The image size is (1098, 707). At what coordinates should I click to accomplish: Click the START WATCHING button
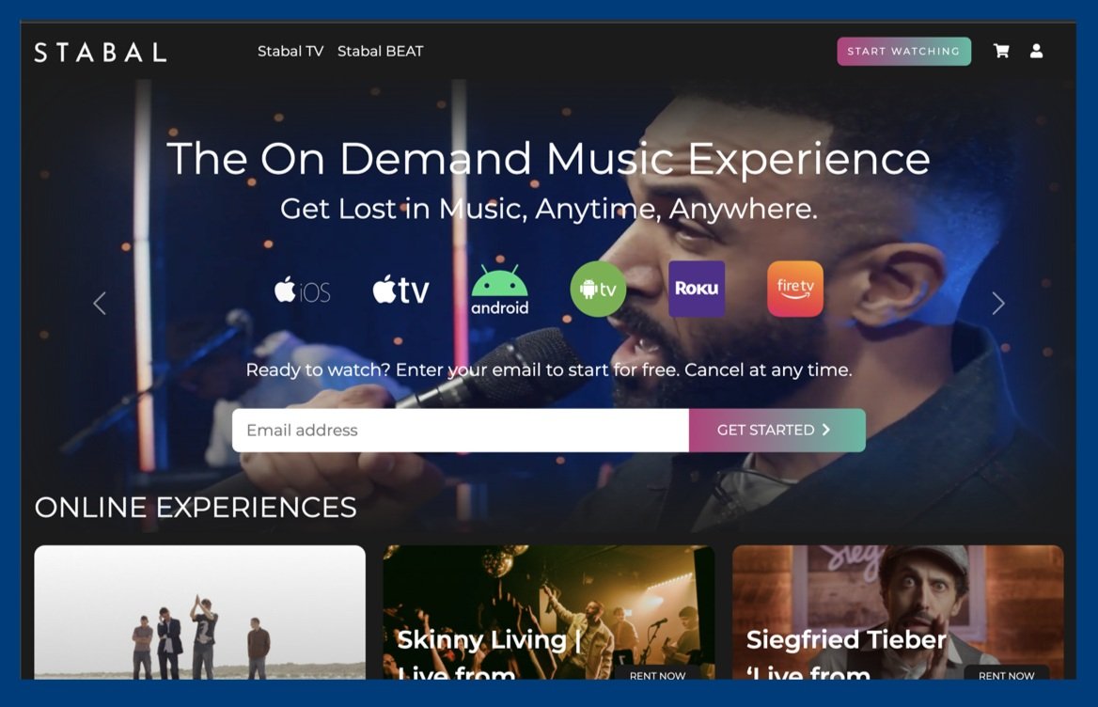tap(904, 51)
